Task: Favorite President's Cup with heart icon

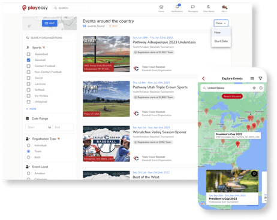Action: click(254, 174)
